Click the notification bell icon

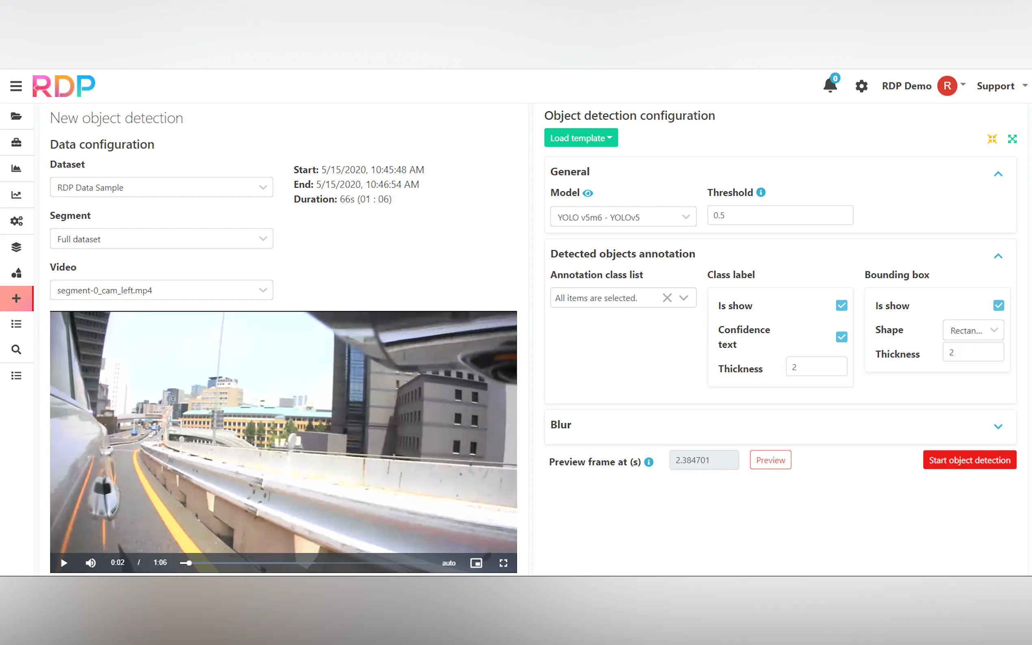[x=830, y=85]
